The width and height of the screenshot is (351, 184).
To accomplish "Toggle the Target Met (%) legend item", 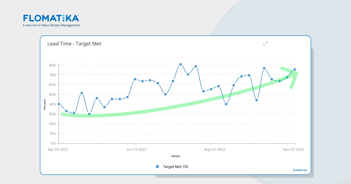I will (x=172, y=166).
